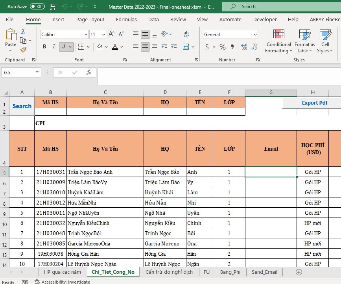Click the Save icon in title bar

(x=53, y=7)
